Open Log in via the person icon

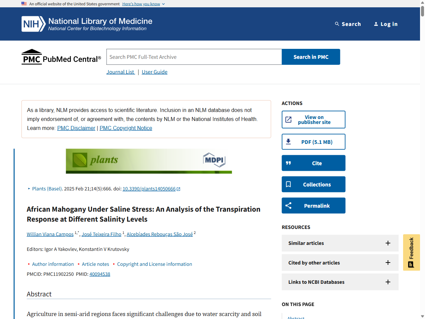pyautogui.click(x=376, y=24)
